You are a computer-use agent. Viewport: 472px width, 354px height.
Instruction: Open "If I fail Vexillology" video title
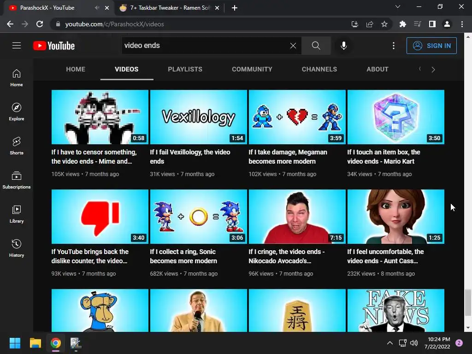[x=190, y=157]
